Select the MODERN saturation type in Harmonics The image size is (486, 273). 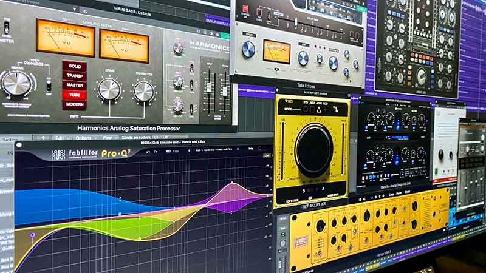(74, 104)
